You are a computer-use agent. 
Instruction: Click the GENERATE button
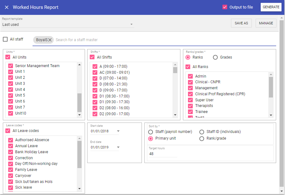coord(271,7)
